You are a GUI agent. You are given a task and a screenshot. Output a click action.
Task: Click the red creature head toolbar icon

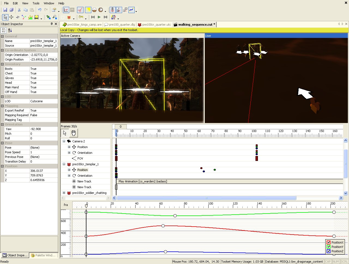[x=69, y=17]
